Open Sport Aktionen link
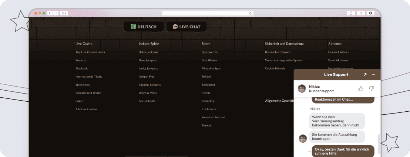 [x=338, y=60]
